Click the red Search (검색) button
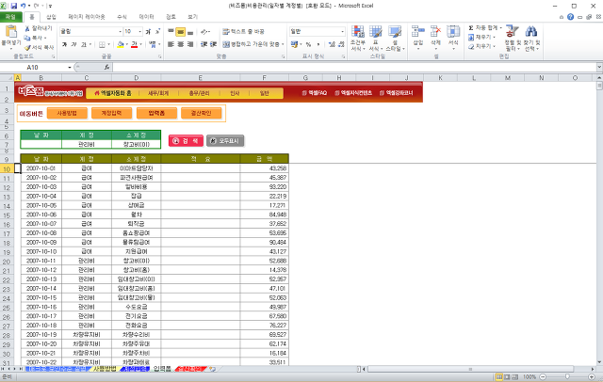Viewport: 603px width, 382px height. 186,141
